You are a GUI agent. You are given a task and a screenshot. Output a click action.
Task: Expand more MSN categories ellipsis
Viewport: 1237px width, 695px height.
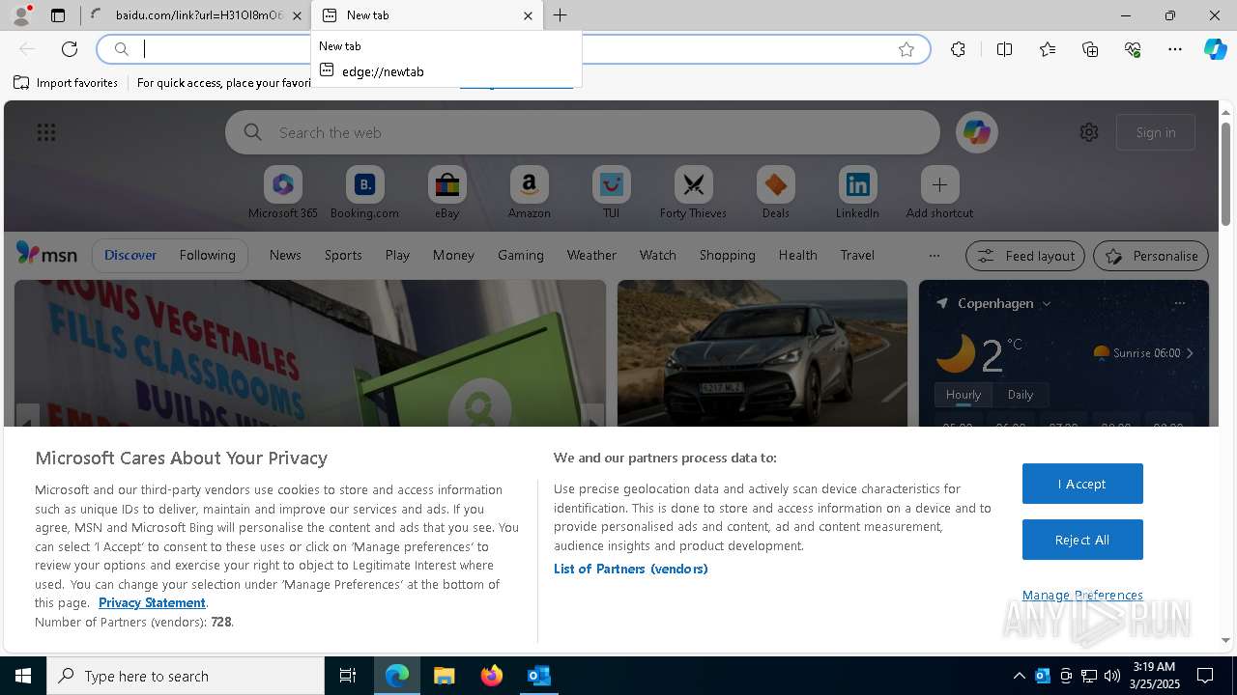click(x=934, y=256)
